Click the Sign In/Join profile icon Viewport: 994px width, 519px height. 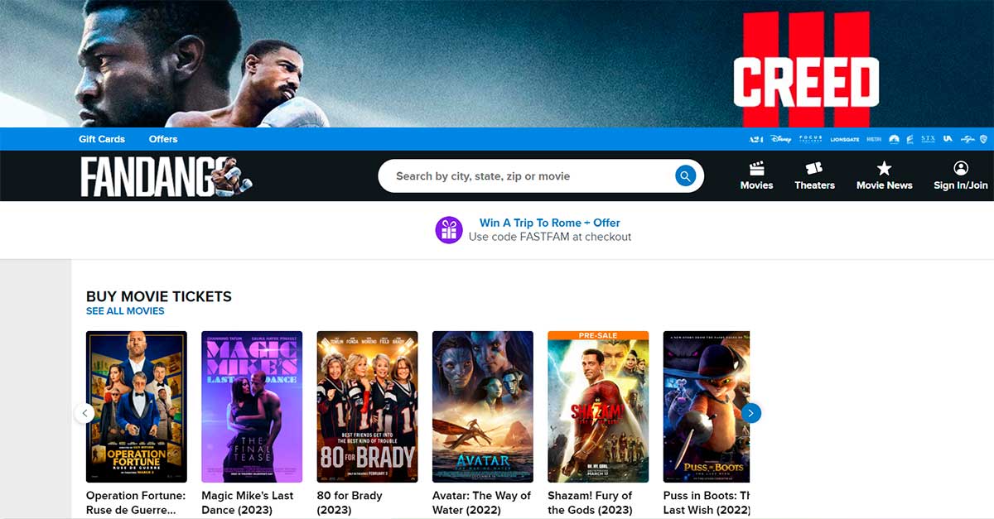coord(961,168)
